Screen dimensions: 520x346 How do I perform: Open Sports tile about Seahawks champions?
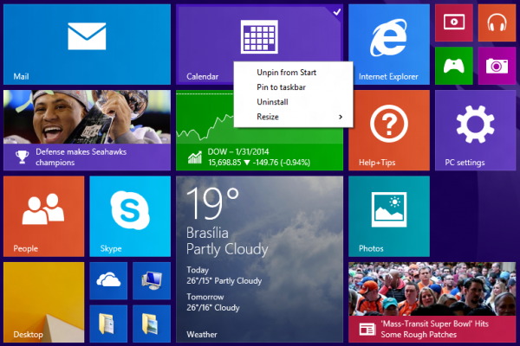coord(87,130)
